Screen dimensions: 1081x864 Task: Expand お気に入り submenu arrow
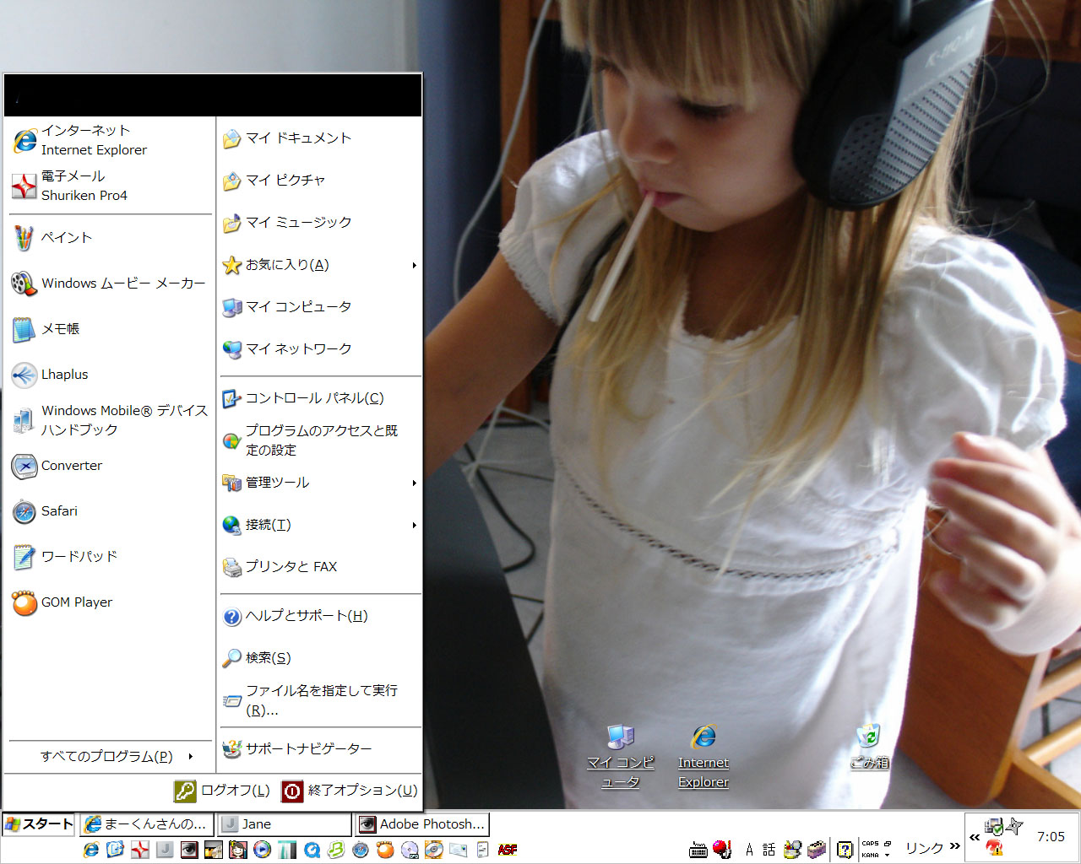click(x=414, y=265)
